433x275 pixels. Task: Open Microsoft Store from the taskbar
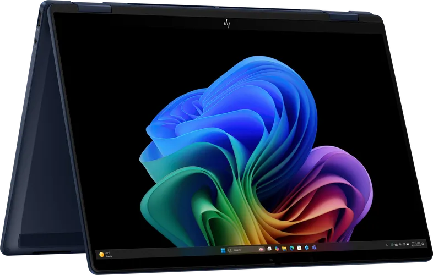(x=299, y=248)
